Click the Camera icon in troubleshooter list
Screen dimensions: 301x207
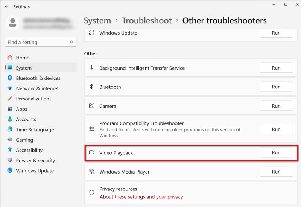[x=92, y=106]
